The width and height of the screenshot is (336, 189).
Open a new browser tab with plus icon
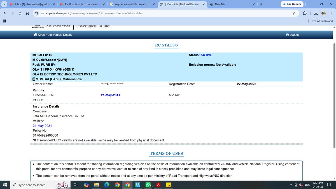point(261,4)
